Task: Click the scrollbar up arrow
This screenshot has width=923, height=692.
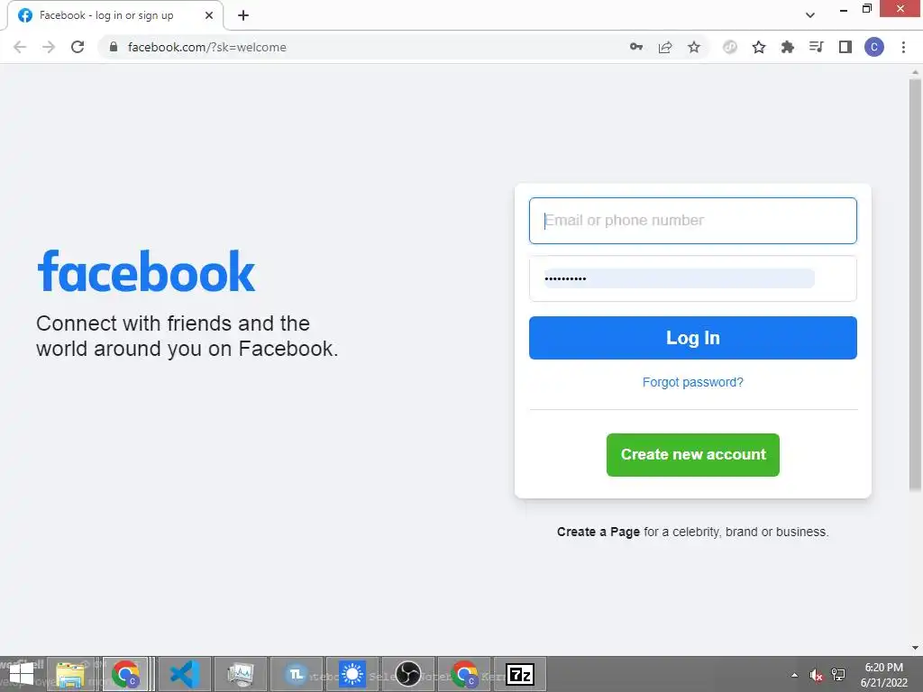Action: (x=915, y=72)
